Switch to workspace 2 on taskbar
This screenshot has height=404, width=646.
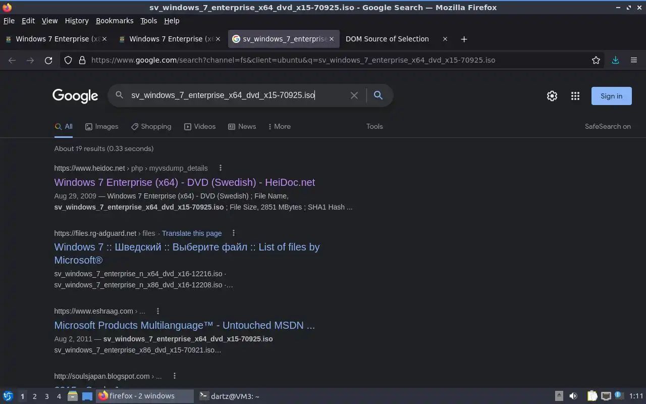click(x=34, y=396)
